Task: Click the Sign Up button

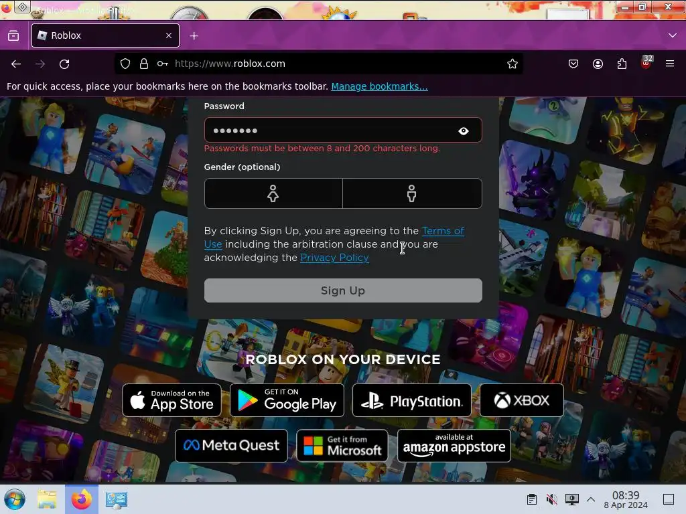Action: tap(343, 290)
